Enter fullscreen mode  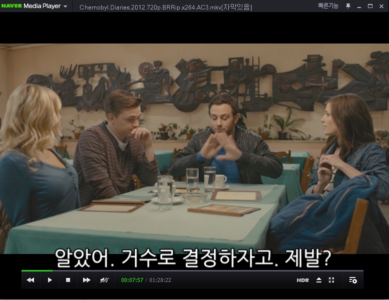(x=331, y=280)
